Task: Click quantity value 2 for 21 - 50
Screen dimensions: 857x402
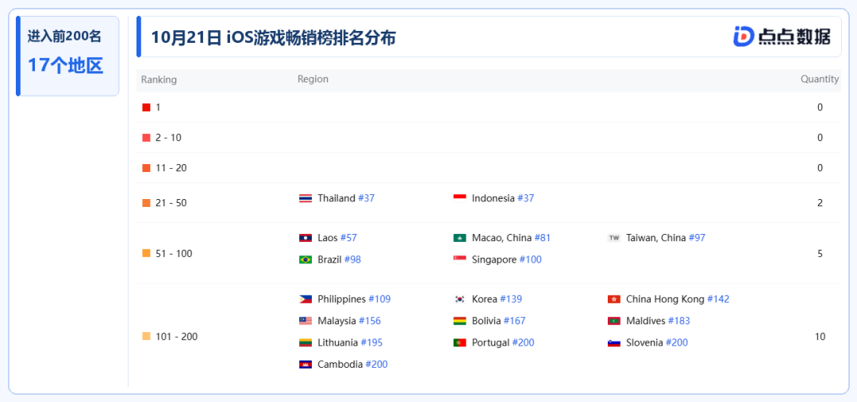Action: [x=820, y=203]
